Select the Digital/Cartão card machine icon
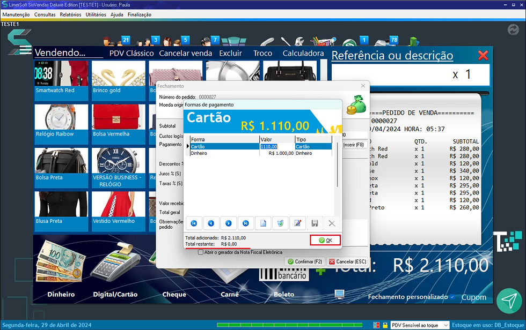Screen dimensions: 526x330 coord(115,262)
